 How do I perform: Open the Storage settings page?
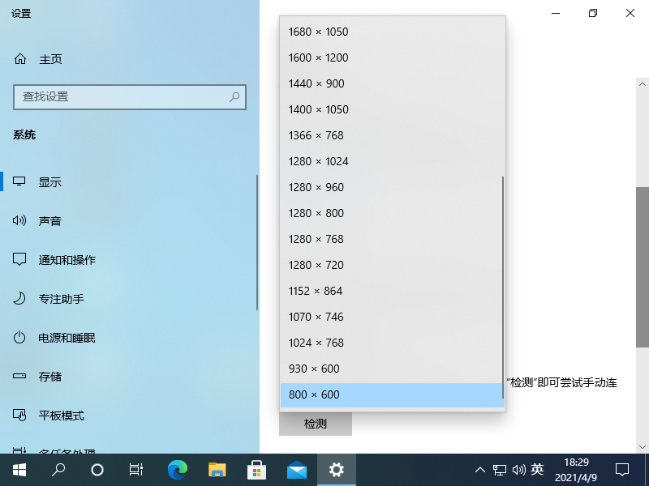click(50, 377)
